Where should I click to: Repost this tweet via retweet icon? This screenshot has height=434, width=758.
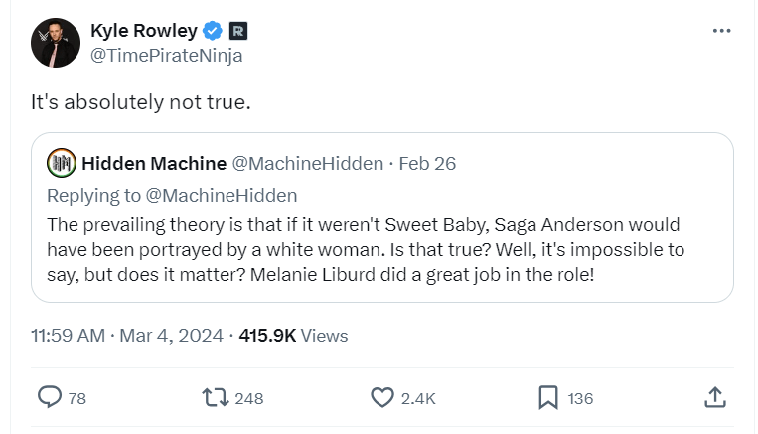[215, 397]
